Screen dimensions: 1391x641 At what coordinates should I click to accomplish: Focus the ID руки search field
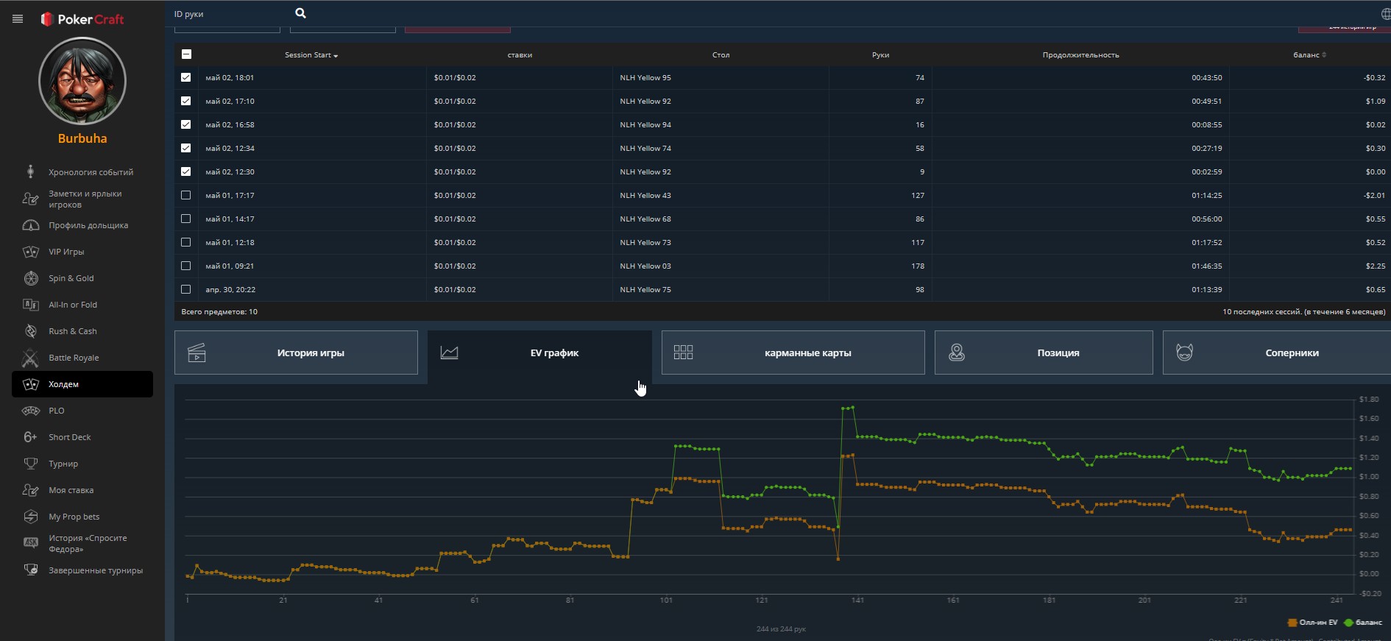(228, 13)
